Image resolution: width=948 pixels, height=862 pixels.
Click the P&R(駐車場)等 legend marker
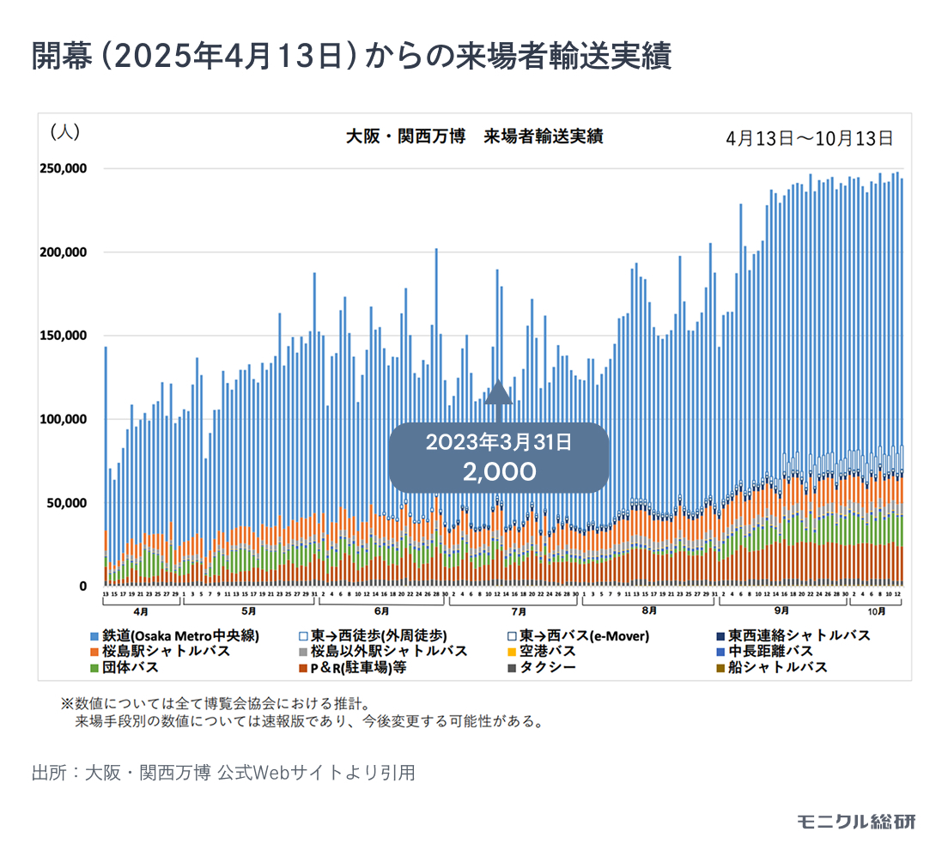coord(303,667)
